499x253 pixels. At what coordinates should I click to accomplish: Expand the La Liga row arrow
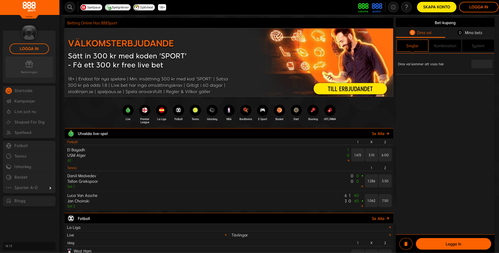[390, 227]
